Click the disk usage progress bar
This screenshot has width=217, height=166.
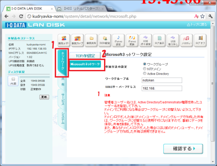tap(35, 77)
